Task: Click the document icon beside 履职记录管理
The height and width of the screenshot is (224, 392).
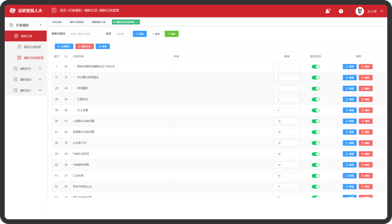Action: coord(19,47)
